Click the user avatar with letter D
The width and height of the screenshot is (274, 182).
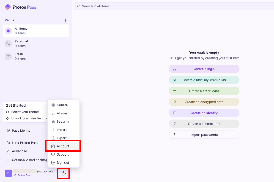pyautogui.click(x=8, y=173)
